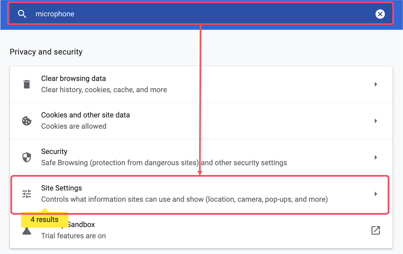The image size is (403, 254).
Task: Expand the Security row arrow
Action: tap(376, 157)
